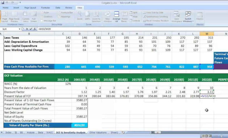Toggle the Headings checkbox
The height and width of the screenshot is (138, 228).
pos(64,17)
